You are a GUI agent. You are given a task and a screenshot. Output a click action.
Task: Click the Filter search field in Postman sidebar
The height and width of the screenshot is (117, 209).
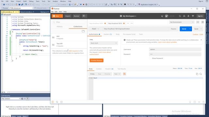pyautogui.click(x=69, y=22)
